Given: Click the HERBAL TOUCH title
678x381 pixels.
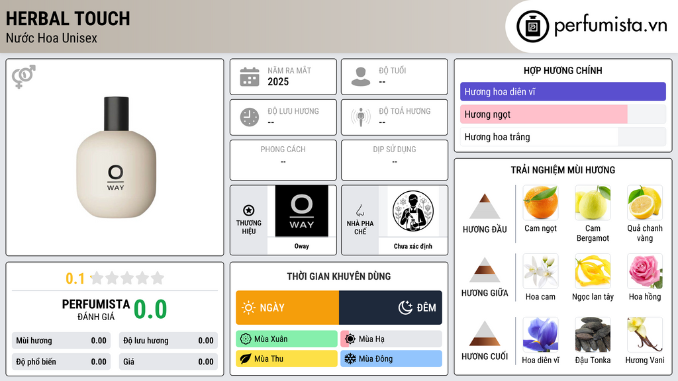Looking at the screenshot, I should (68, 19).
